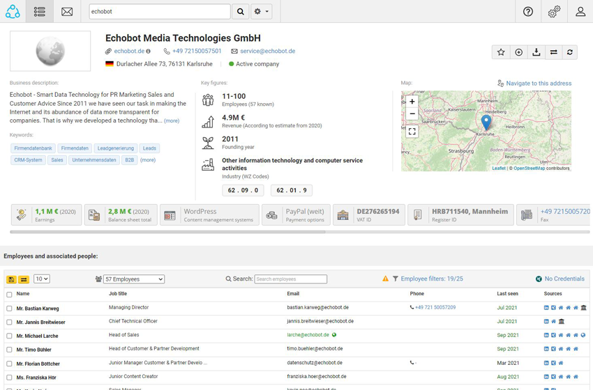Click the Xing source icon for Florian Böttcher
This screenshot has width=593, height=390.
pyautogui.click(x=553, y=363)
